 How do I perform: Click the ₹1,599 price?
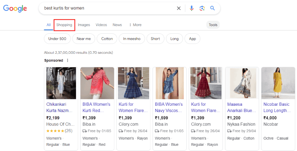pyautogui.click(x=161, y=118)
